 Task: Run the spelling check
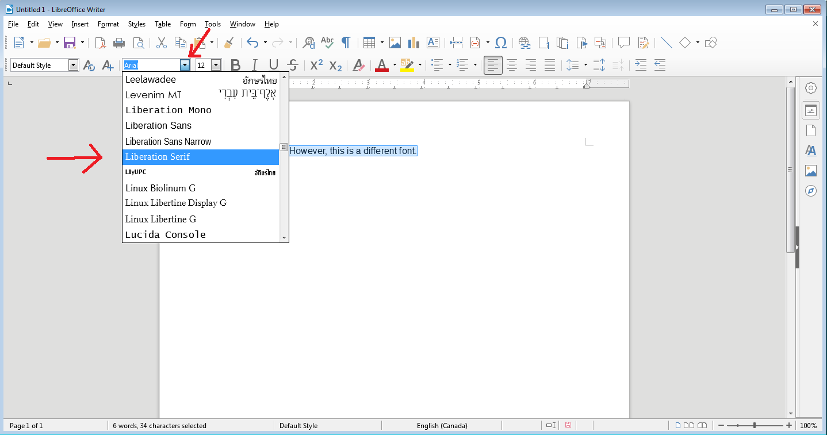(327, 43)
